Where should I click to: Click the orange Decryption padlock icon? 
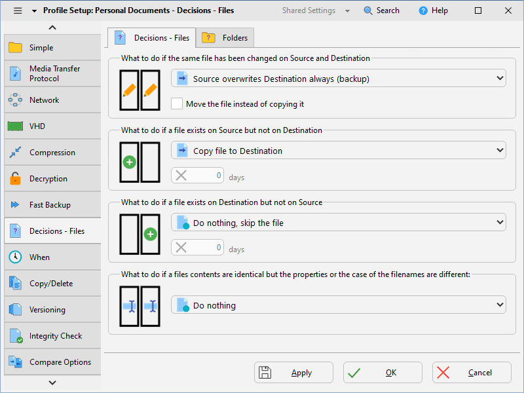click(x=15, y=178)
